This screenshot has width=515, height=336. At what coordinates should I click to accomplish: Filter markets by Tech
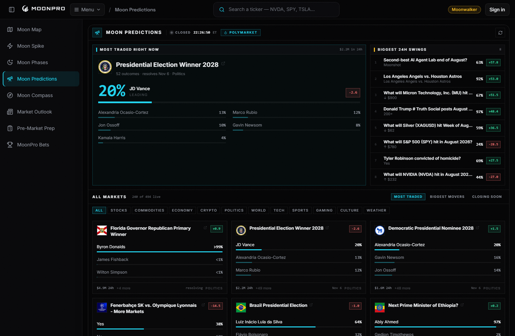[x=279, y=211]
